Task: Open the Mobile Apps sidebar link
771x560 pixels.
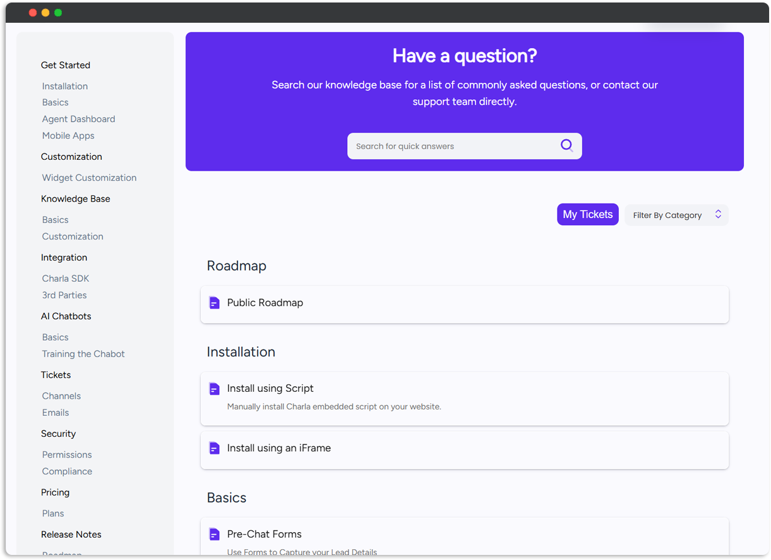Action: pos(68,135)
